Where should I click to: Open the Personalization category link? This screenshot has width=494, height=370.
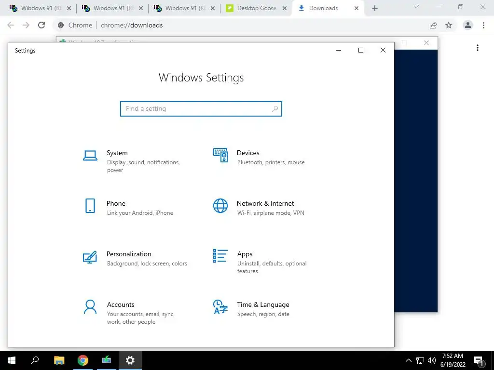136,258
